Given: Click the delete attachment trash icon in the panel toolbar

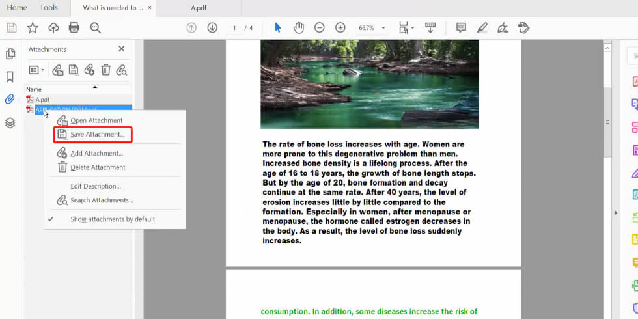Looking at the screenshot, I should pos(105,70).
